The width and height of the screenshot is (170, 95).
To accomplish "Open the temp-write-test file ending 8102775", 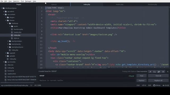I will [x=22, y=77].
